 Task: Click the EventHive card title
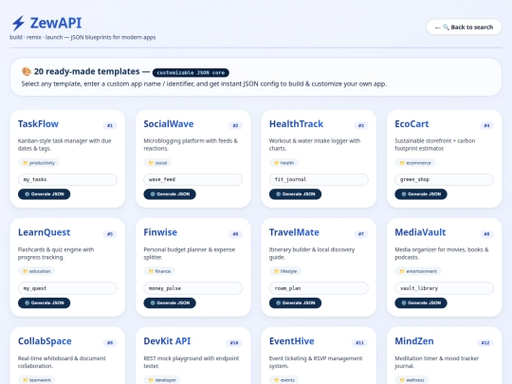tap(292, 341)
